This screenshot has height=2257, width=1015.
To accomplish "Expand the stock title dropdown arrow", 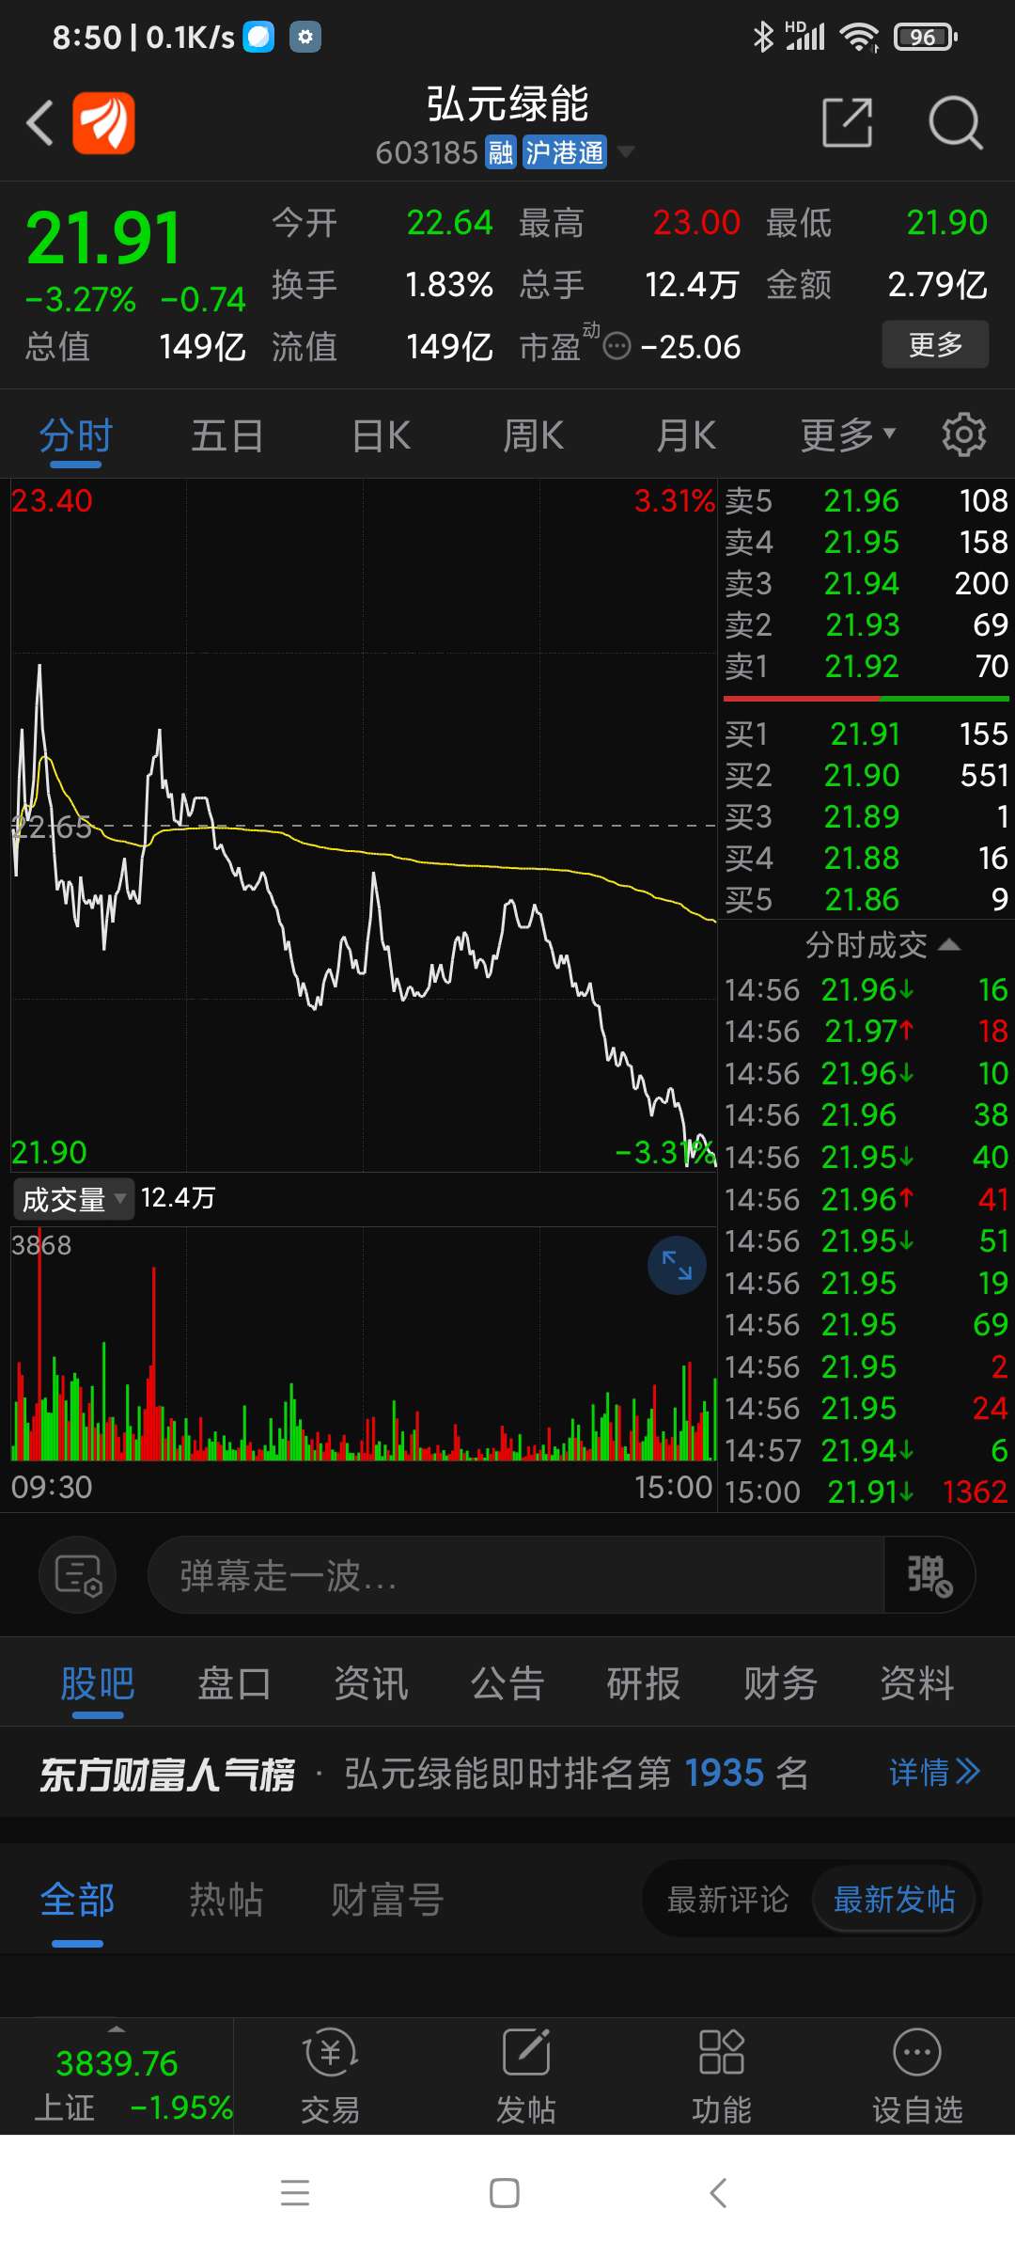I will tap(624, 151).
